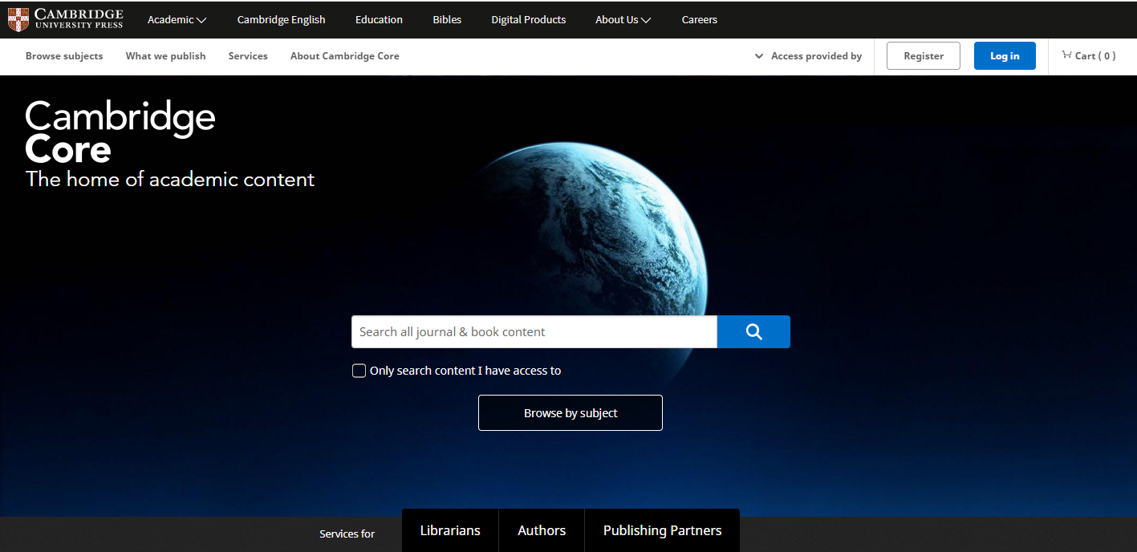The height and width of the screenshot is (552, 1137).
Task: Click the Cambridge Core homepage logo
Action: 120,133
